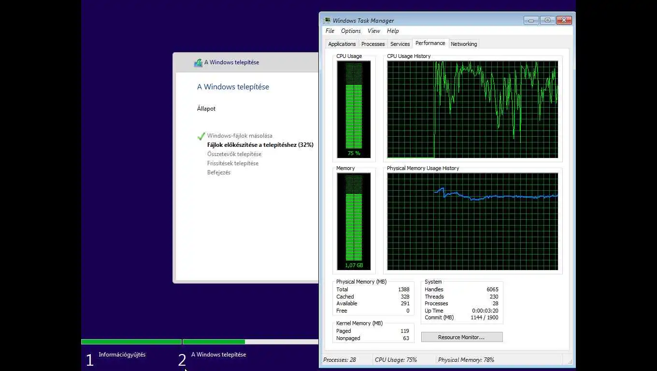Open Resource Monitor from the button
This screenshot has height=371, width=657.
point(462,337)
